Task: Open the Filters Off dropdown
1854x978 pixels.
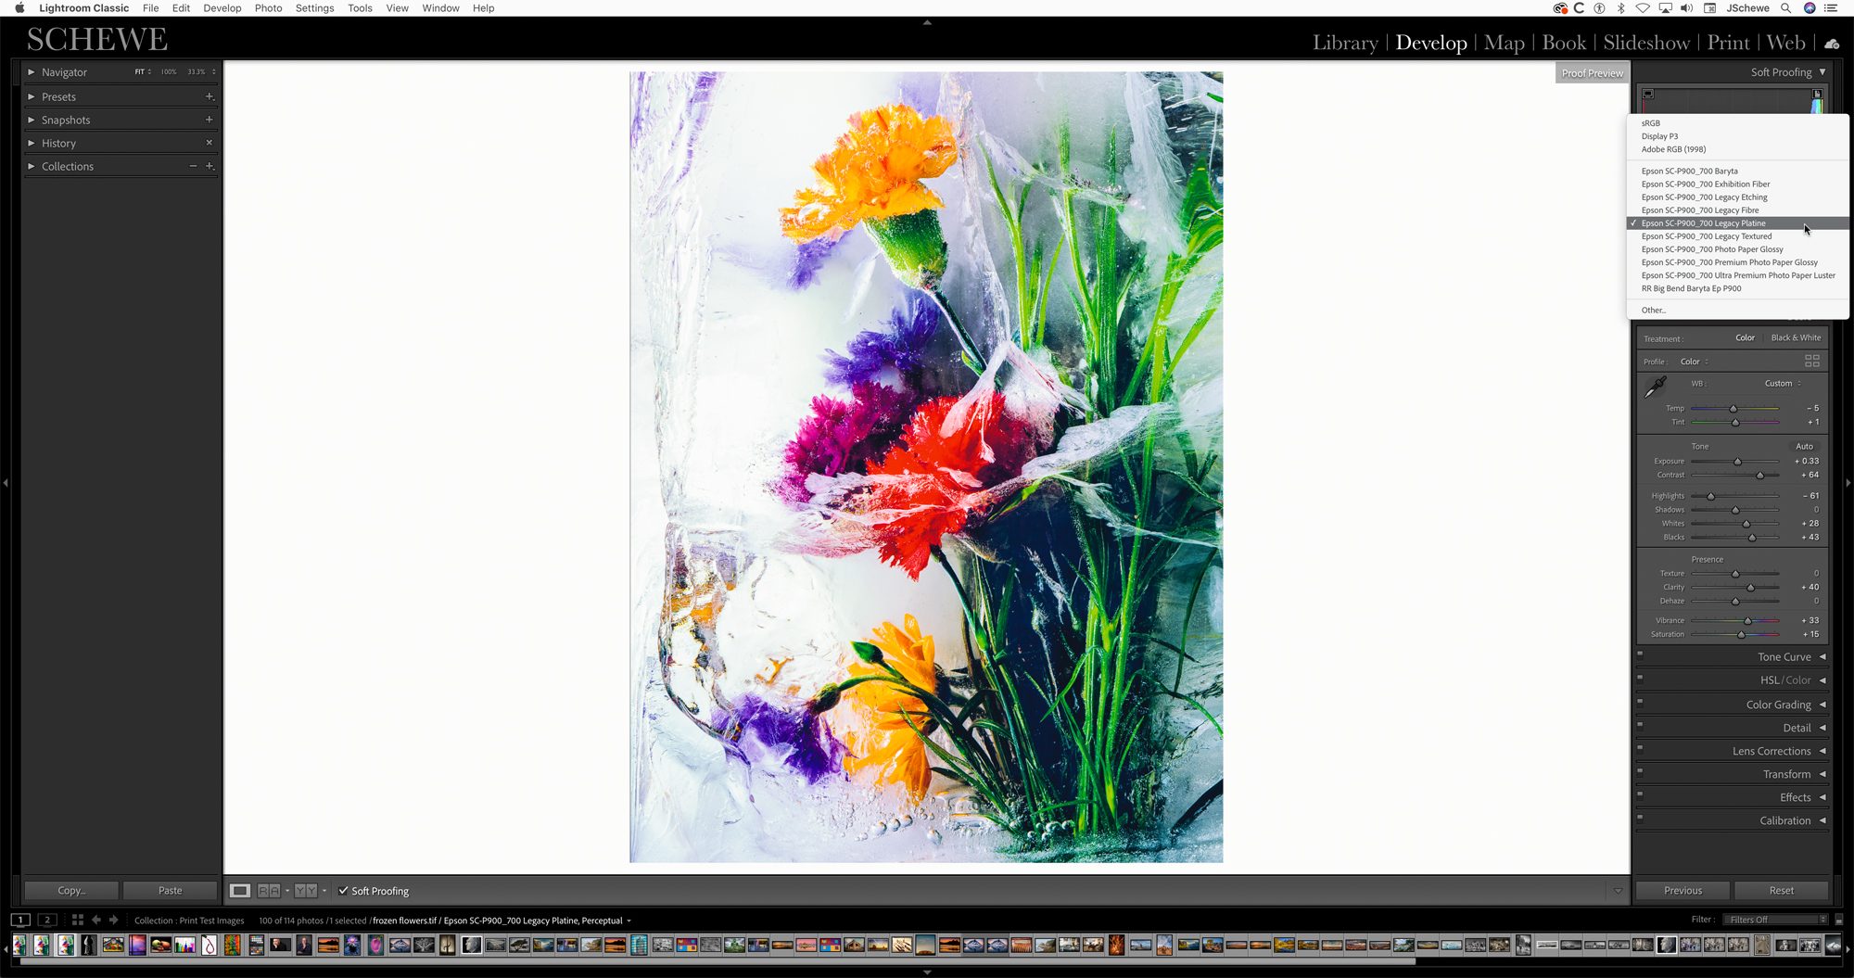Action: (x=1777, y=920)
